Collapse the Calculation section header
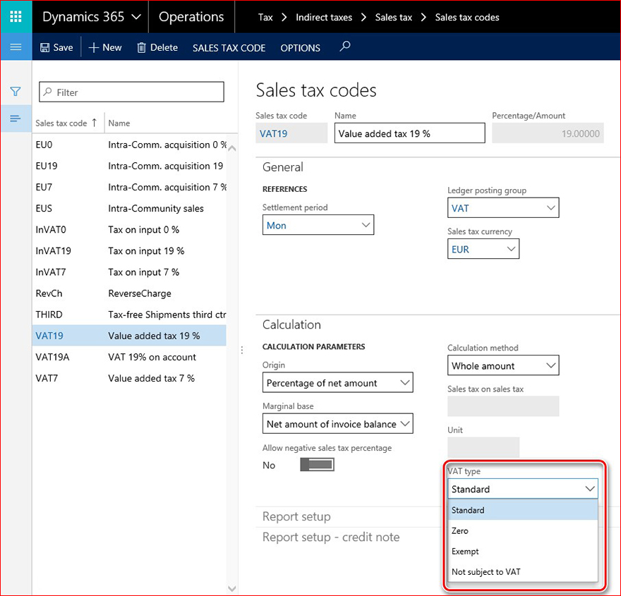 tap(291, 324)
